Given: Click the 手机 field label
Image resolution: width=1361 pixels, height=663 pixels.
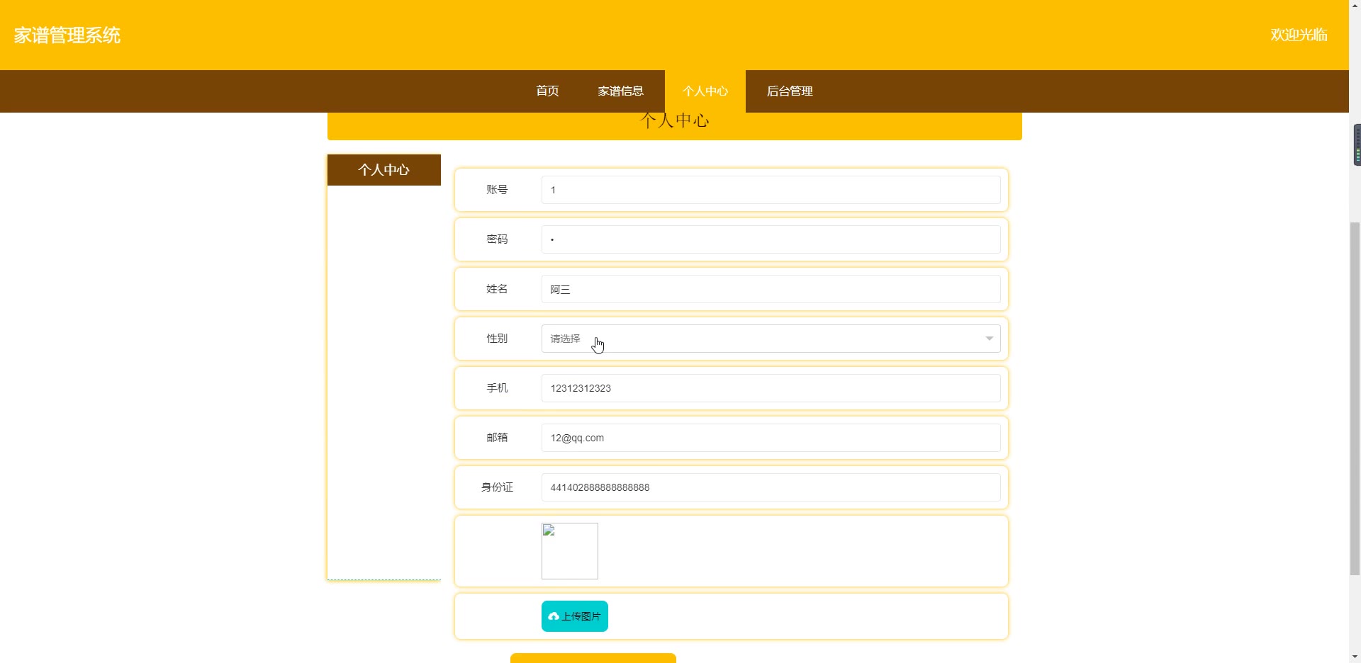Looking at the screenshot, I should click(497, 388).
